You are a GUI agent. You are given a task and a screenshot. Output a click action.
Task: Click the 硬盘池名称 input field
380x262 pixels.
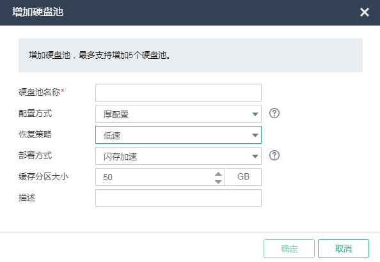[178, 93]
